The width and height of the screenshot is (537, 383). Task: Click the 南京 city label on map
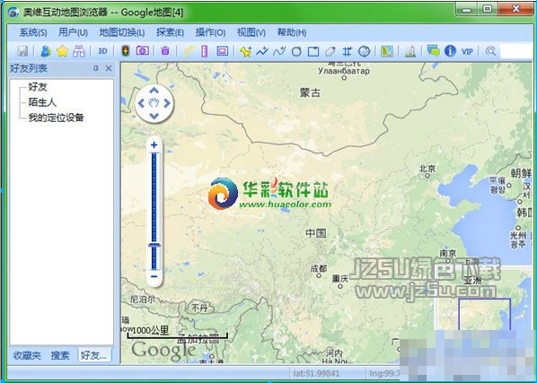coord(448,253)
